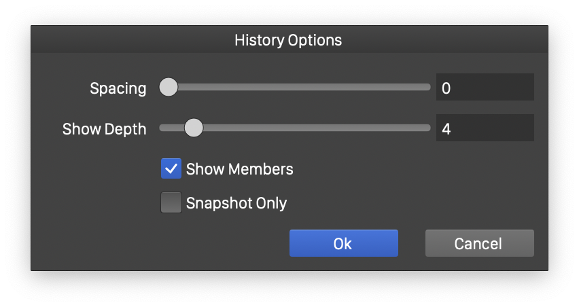Image resolution: width=579 pixels, height=307 pixels.
Task: Click the Ok button
Action: (343, 243)
